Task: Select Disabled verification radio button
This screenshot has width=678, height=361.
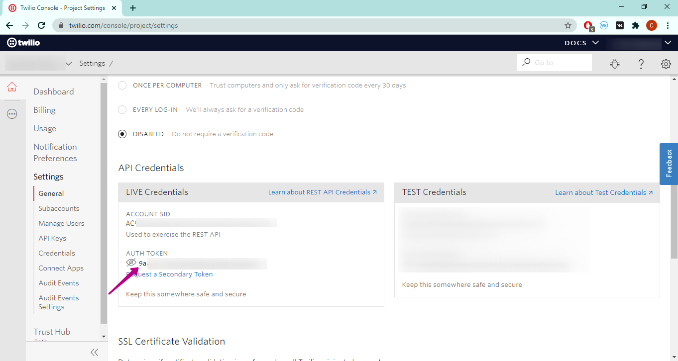Action: tap(122, 134)
